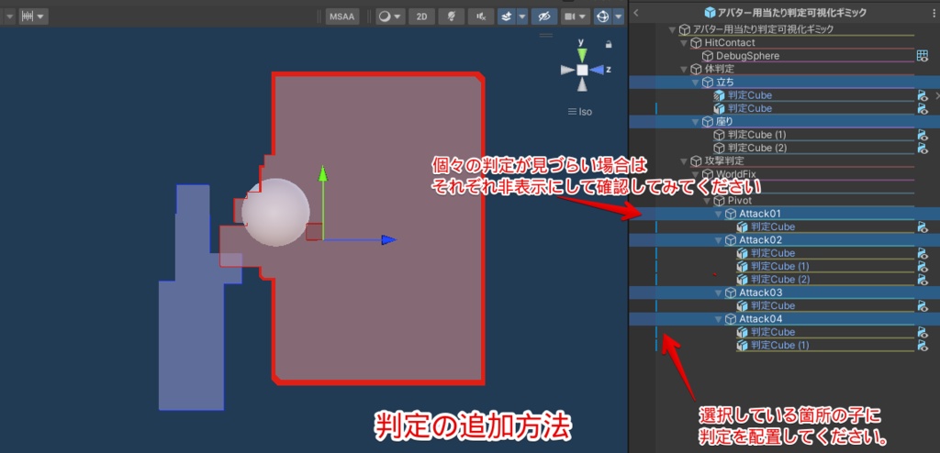Open the prefab chevron right of the 立ち child 判定Cube row
The width and height of the screenshot is (940, 453).
[937, 95]
